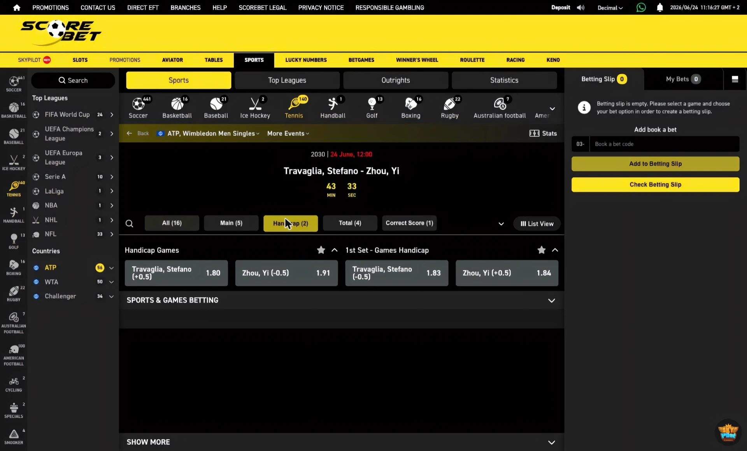Toggle the Stats scoreboard view
This screenshot has height=451, width=747.
pos(543,133)
